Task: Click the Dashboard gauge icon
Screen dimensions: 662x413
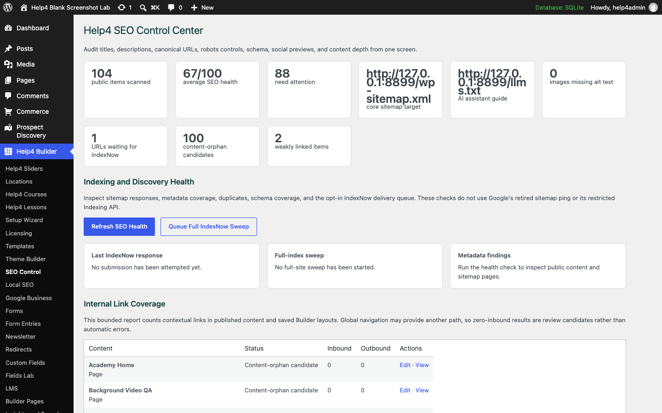Action: pyautogui.click(x=8, y=28)
